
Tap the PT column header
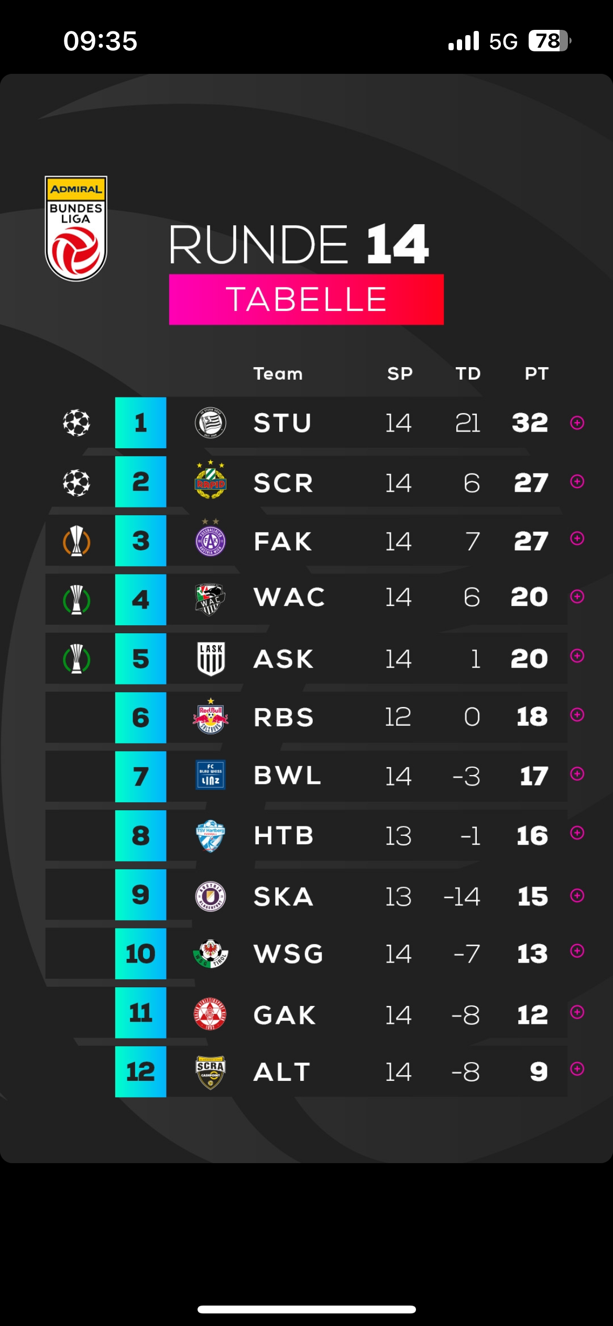tap(537, 373)
